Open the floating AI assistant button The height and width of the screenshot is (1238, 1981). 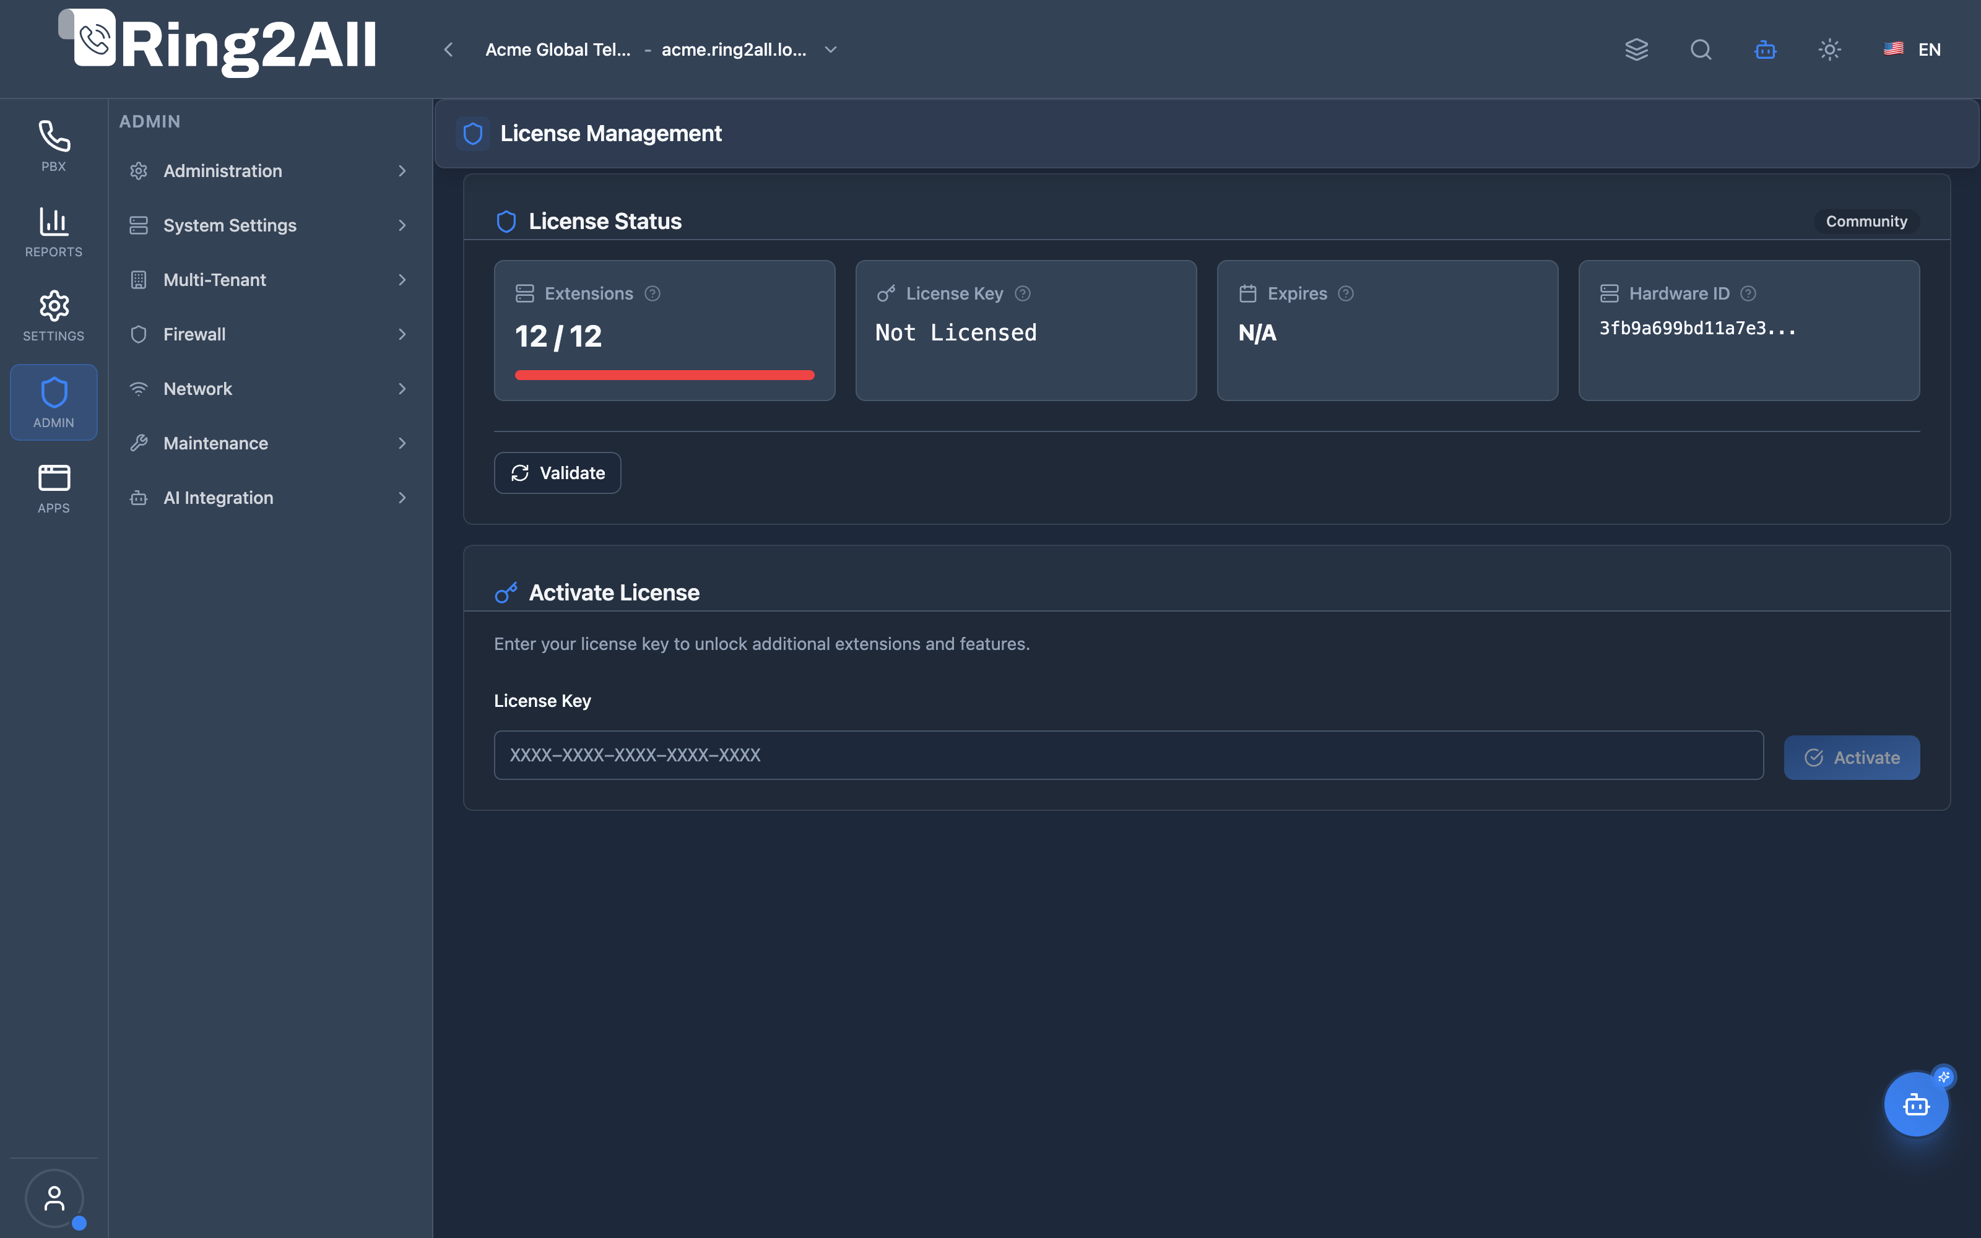click(1917, 1104)
